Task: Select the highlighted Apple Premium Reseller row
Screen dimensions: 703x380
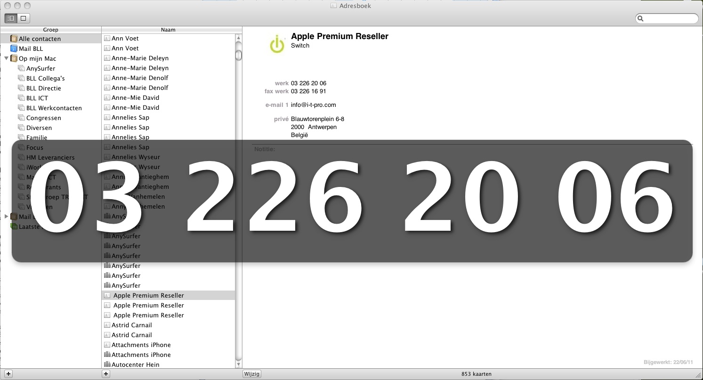Action: [168, 295]
